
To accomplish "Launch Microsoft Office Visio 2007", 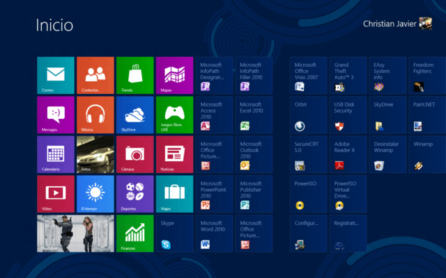I will [x=308, y=75].
